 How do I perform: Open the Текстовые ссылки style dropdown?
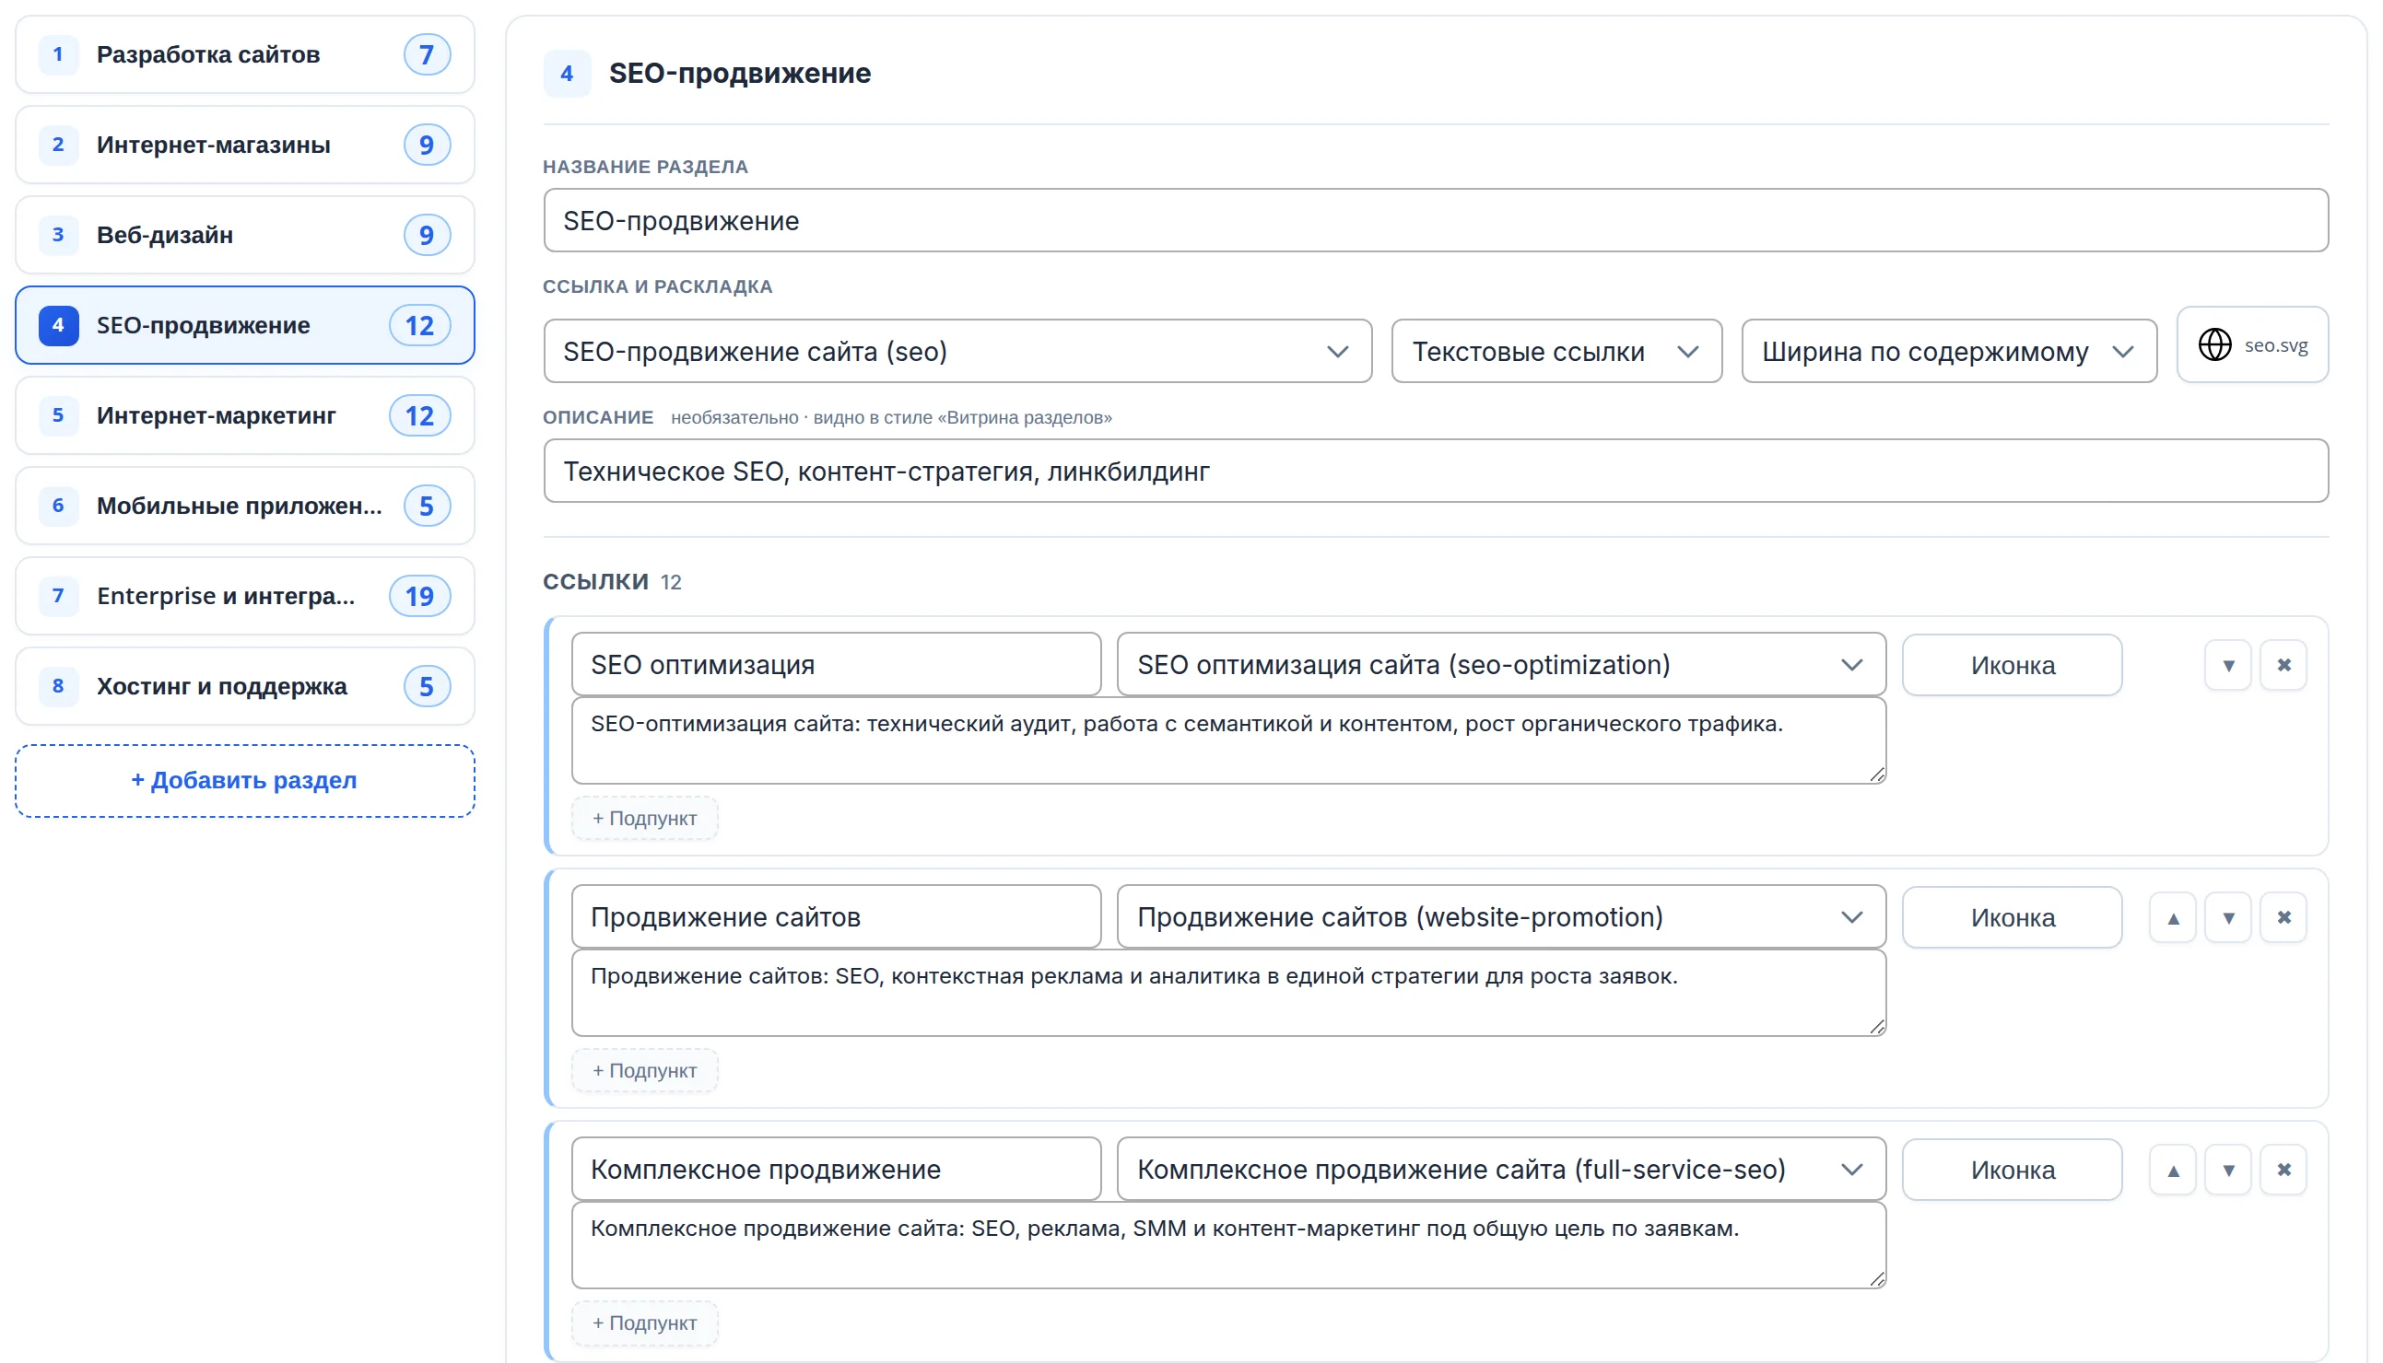tap(1555, 352)
